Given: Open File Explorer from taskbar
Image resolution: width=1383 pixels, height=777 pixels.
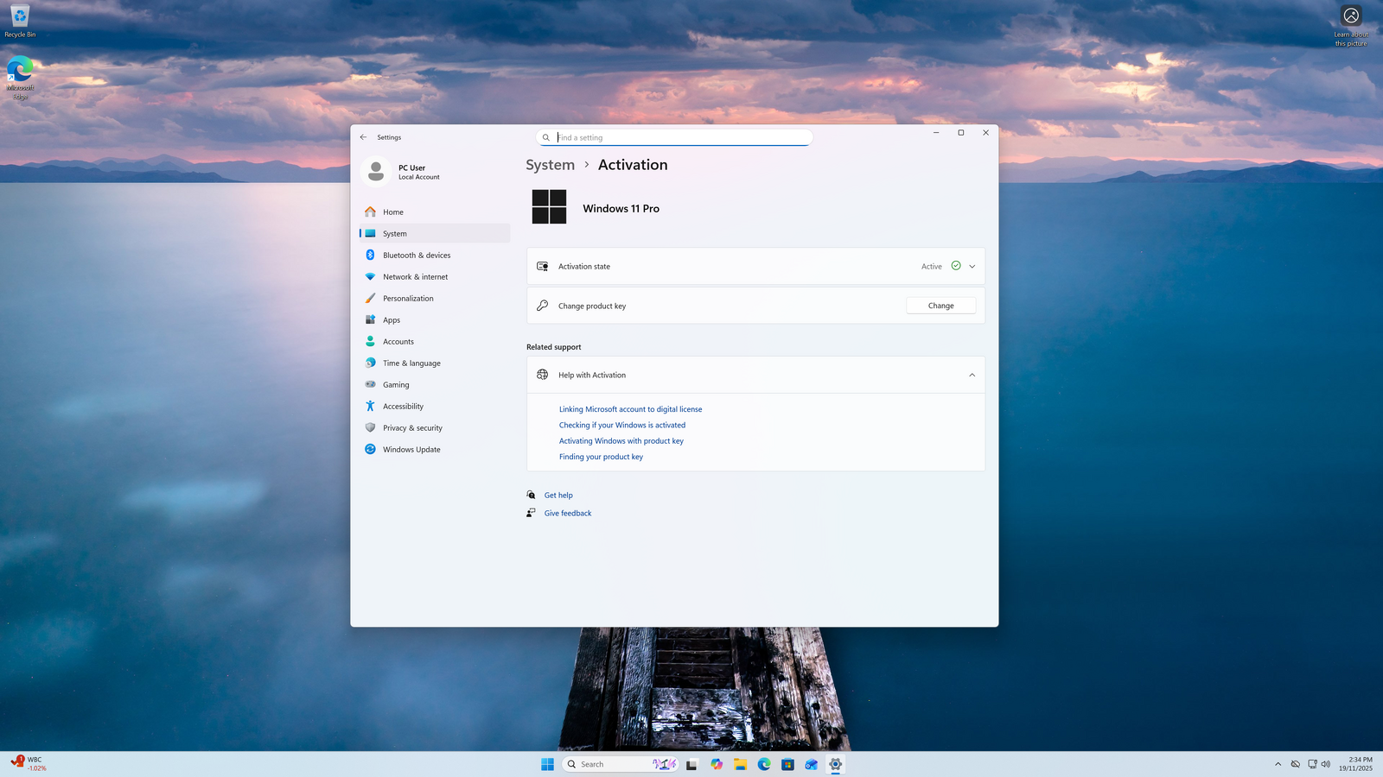Looking at the screenshot, I should point(741,764).
